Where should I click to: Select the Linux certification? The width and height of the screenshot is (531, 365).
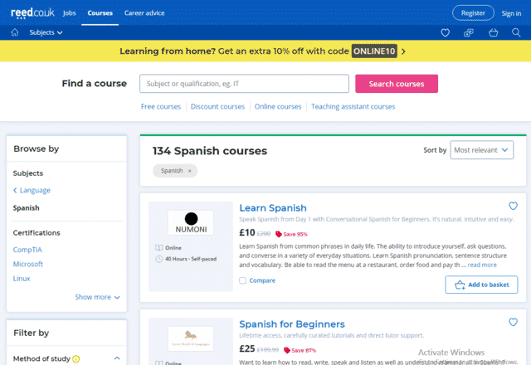coord(22,279)
